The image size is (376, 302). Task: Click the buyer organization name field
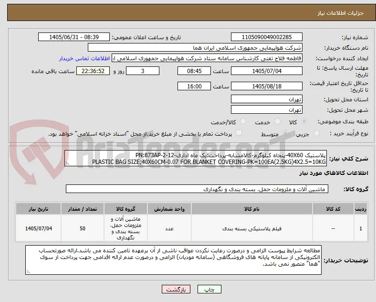(x=195, y=47)
